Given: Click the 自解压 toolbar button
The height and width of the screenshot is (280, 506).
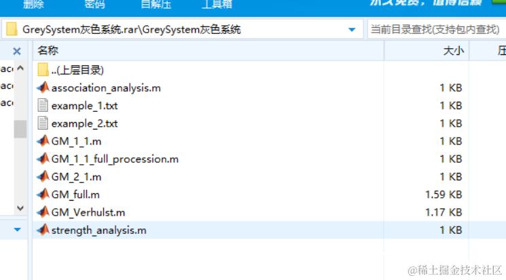Looking at the screenshot, I should click(156, 4).
